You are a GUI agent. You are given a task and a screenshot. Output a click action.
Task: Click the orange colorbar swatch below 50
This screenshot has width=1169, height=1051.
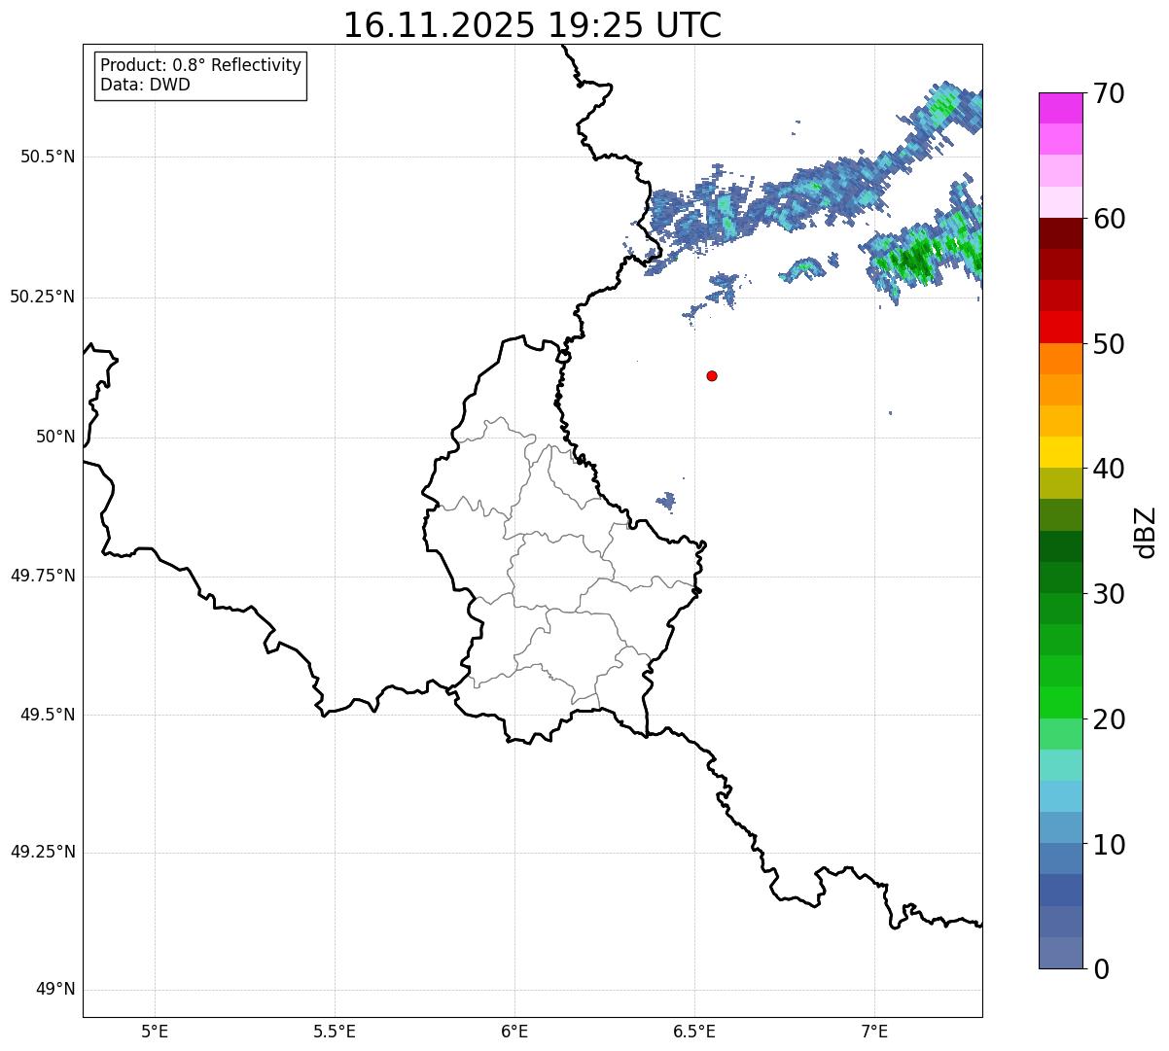[x=1060, y=359]
